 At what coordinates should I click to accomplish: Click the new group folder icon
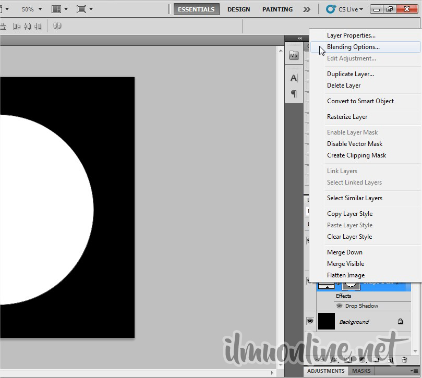tap(376, 360)
